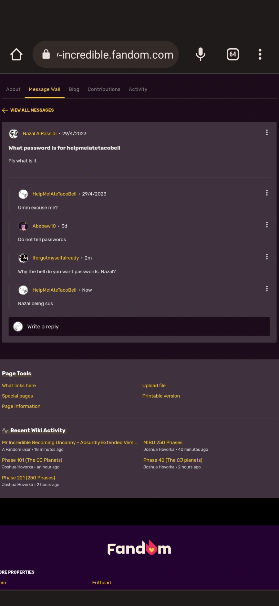Switch to the Contributions tab

(x=104, y=89)
